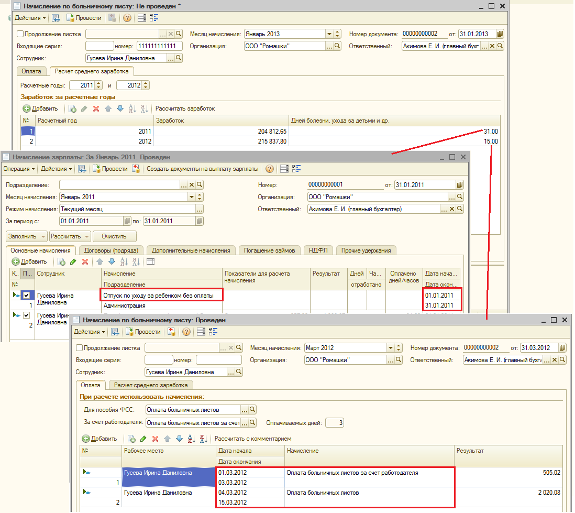Click green pencil edit icon in bottom sick-leave table toolbar
Image resolution: width=575 pixels, height=513 pixels.
coord(143,439)
